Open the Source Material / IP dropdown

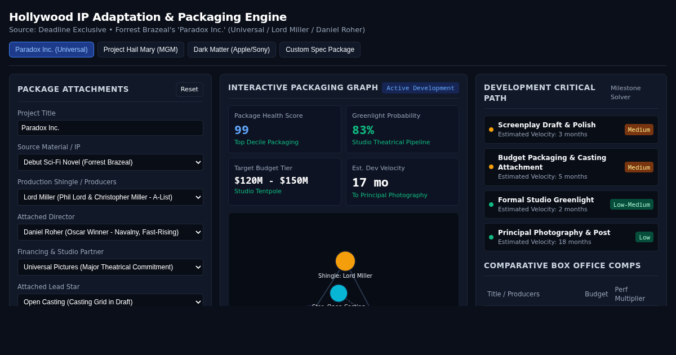click(110, 162)
